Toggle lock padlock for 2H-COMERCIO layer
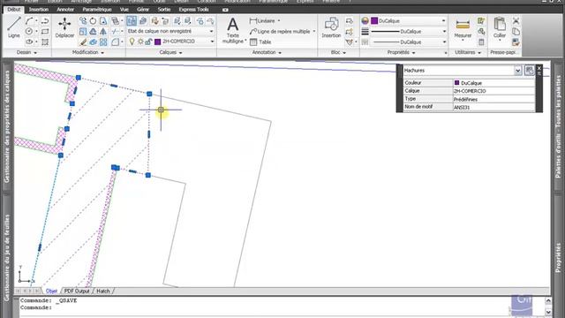The width and height of the screenshot is (565, 318). point(148,42)
